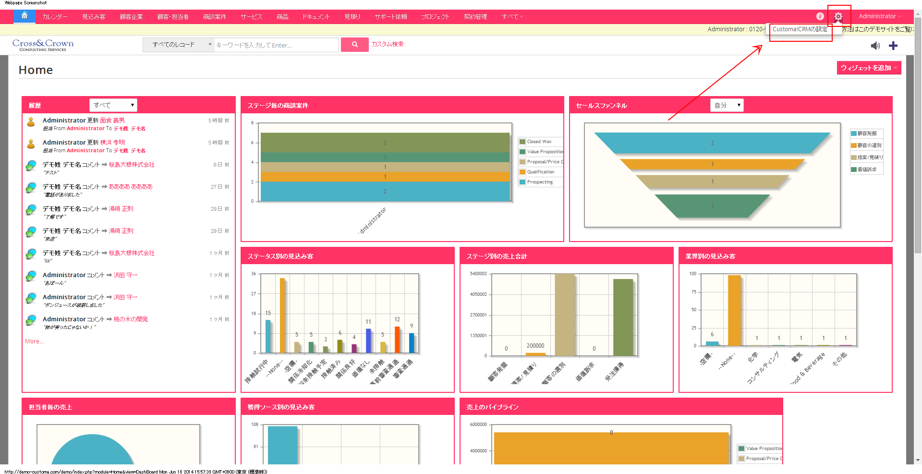Open the settings gear icon
Viewport: 922px width, 474px height.
[x=838, y=17]
